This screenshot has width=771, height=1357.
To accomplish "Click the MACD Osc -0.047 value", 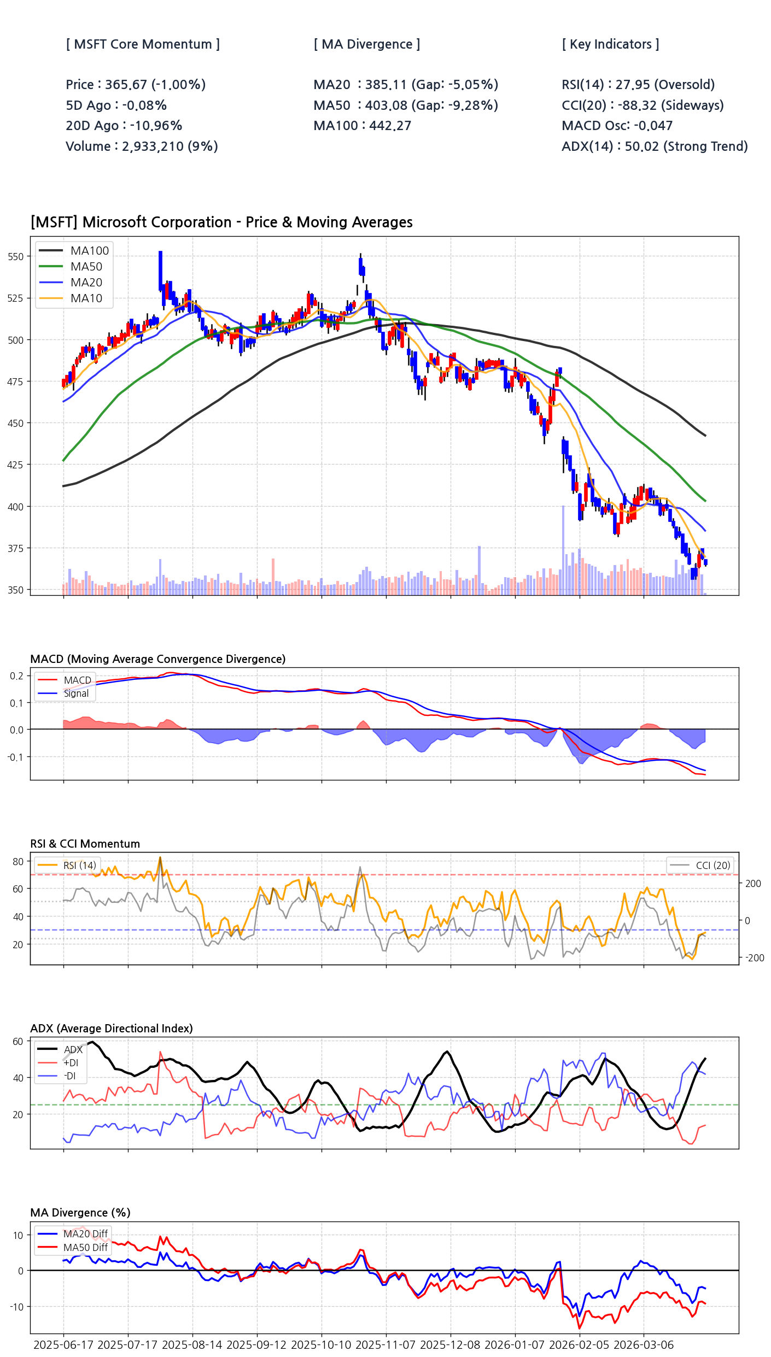I will coord(617,126).
